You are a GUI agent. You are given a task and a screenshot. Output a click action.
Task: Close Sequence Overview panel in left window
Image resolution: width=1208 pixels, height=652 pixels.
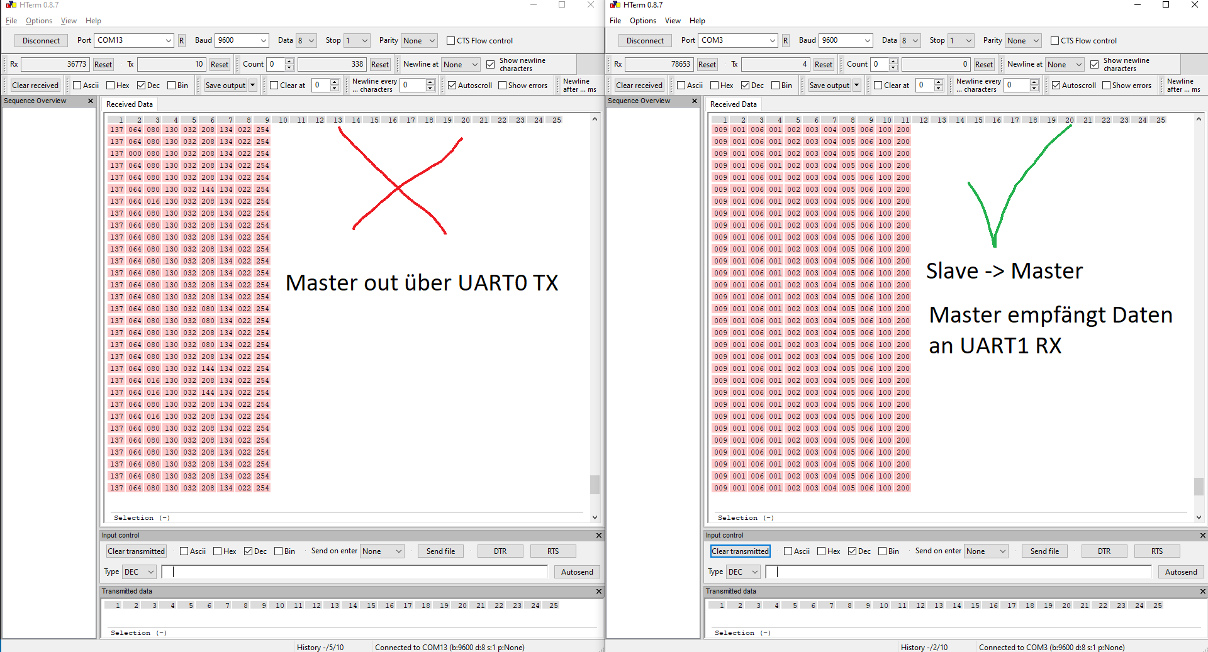91,101
